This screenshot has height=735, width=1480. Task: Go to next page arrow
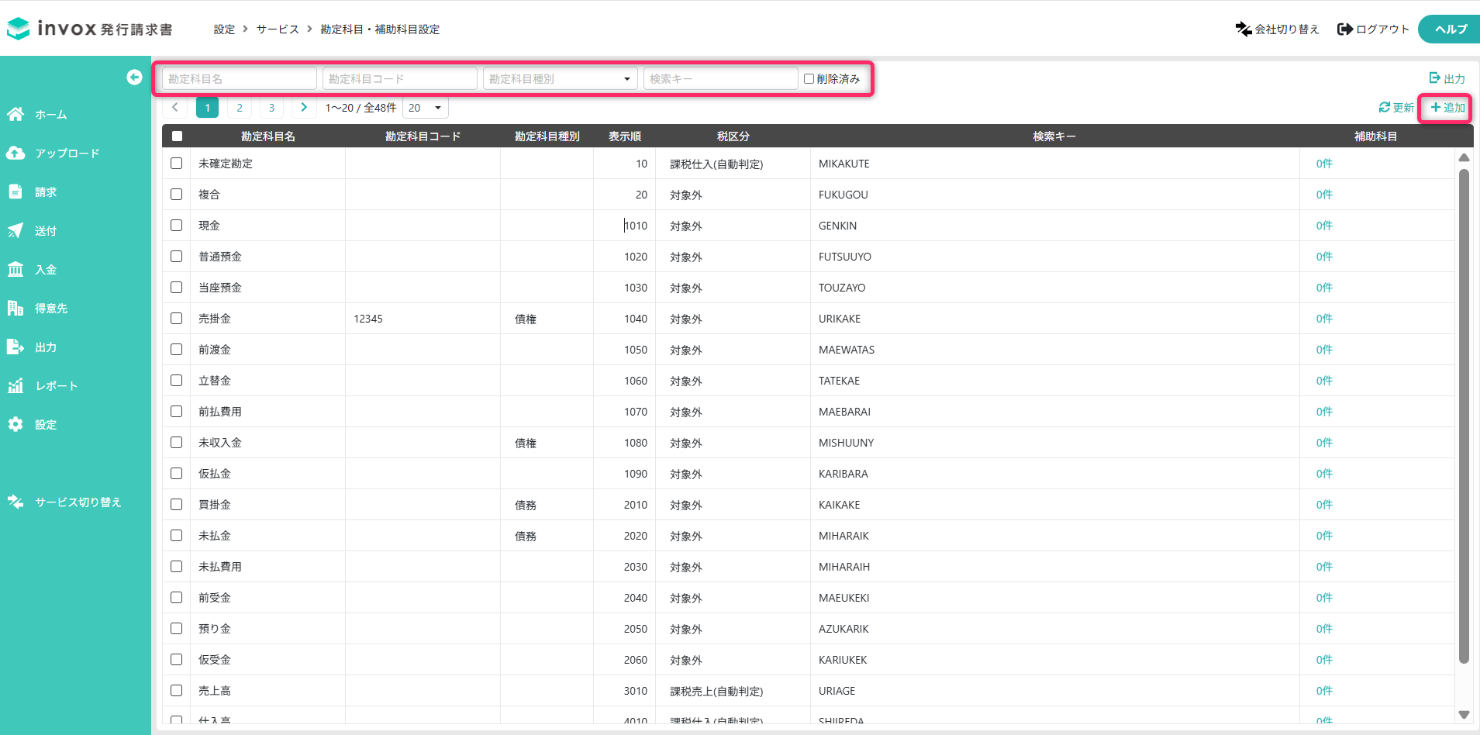pos(304,108)
